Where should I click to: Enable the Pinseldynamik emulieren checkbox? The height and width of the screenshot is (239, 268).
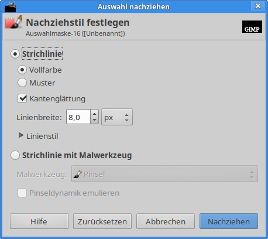22,193
